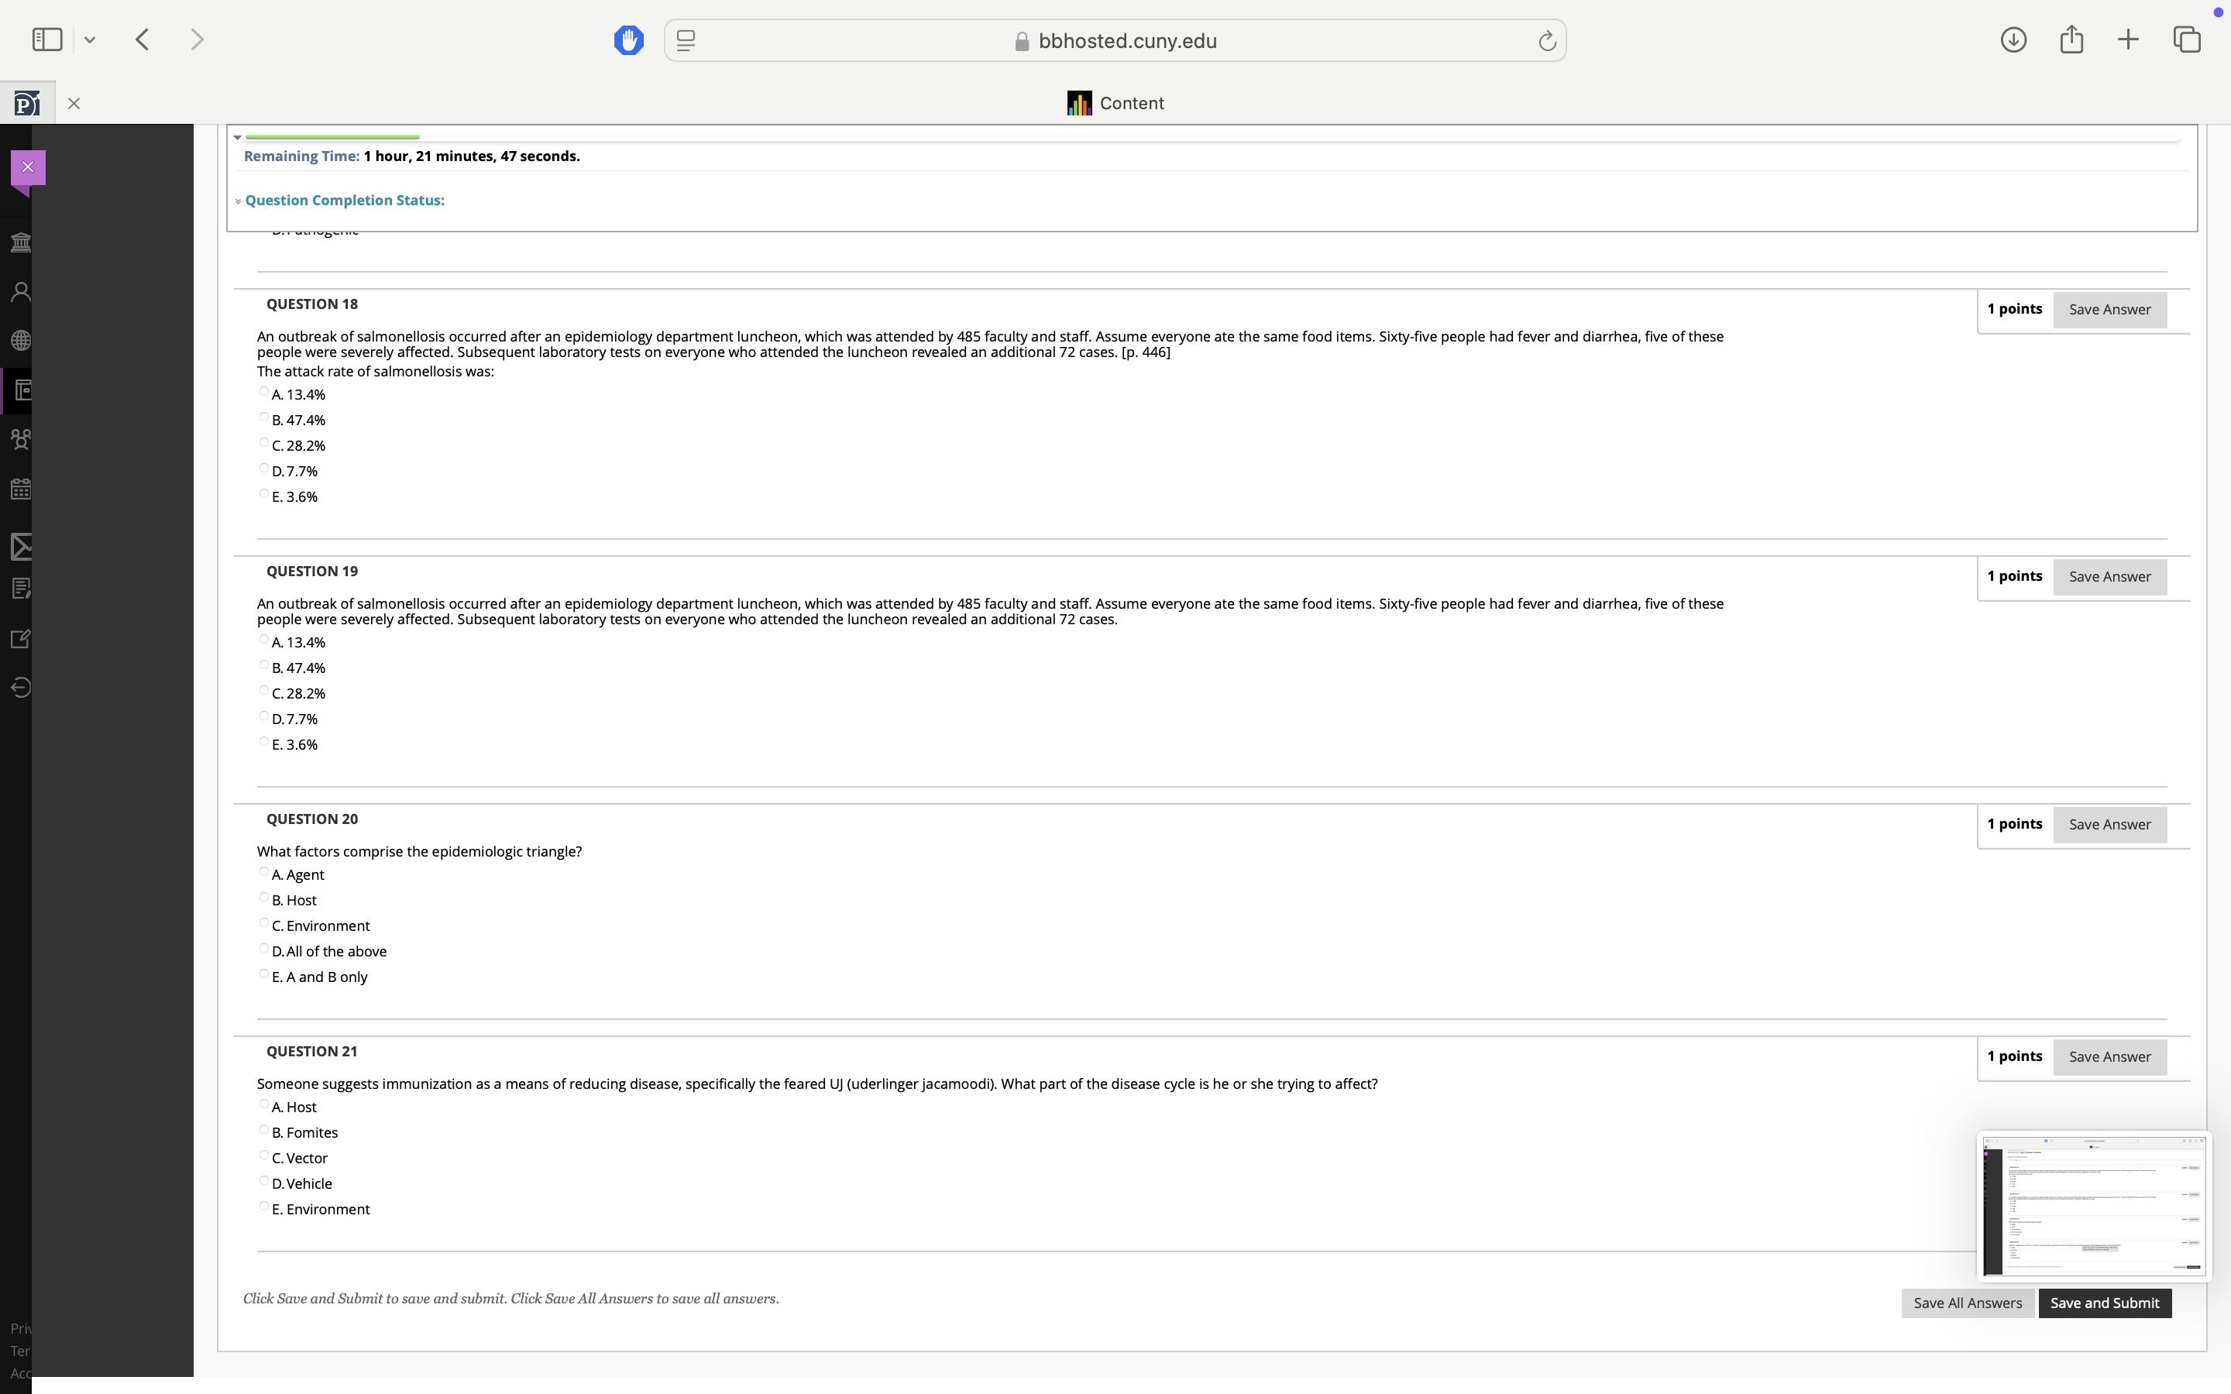Reload the page with refresh icon

1546,42
